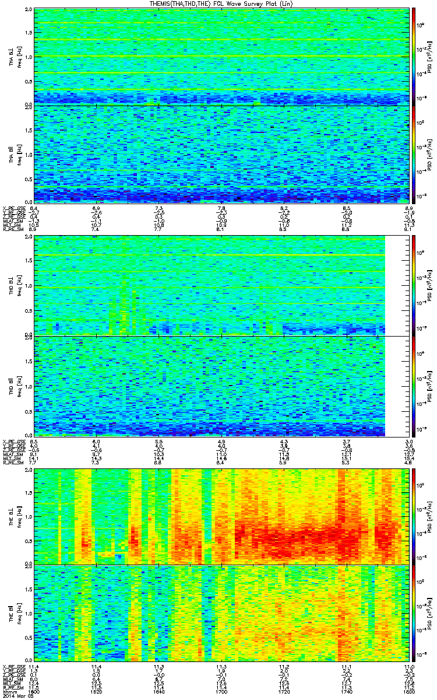
Task: Click the color bar beside THE B-parallel panel
Action: click(414, 614)
